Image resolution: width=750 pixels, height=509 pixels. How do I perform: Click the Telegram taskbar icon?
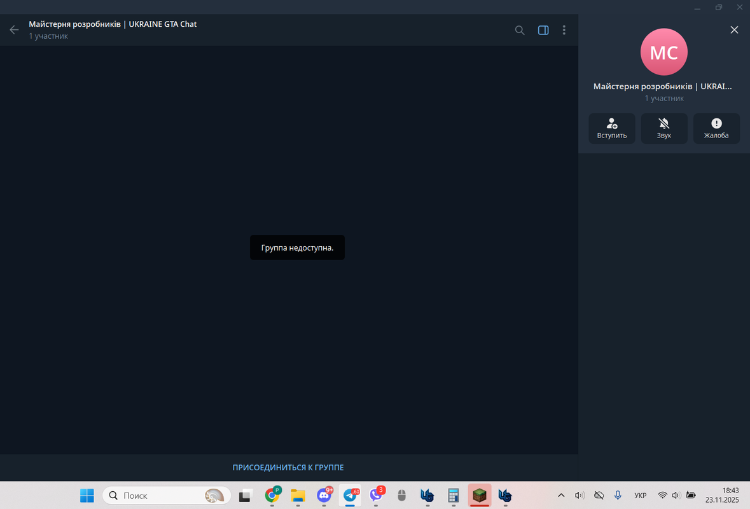pyautogui.click(x=350, y=495)
